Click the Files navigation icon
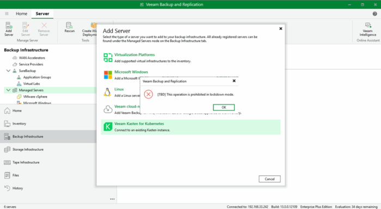This screenshot has height=209, width=381. pyautogui.click(x=7, y=175)
